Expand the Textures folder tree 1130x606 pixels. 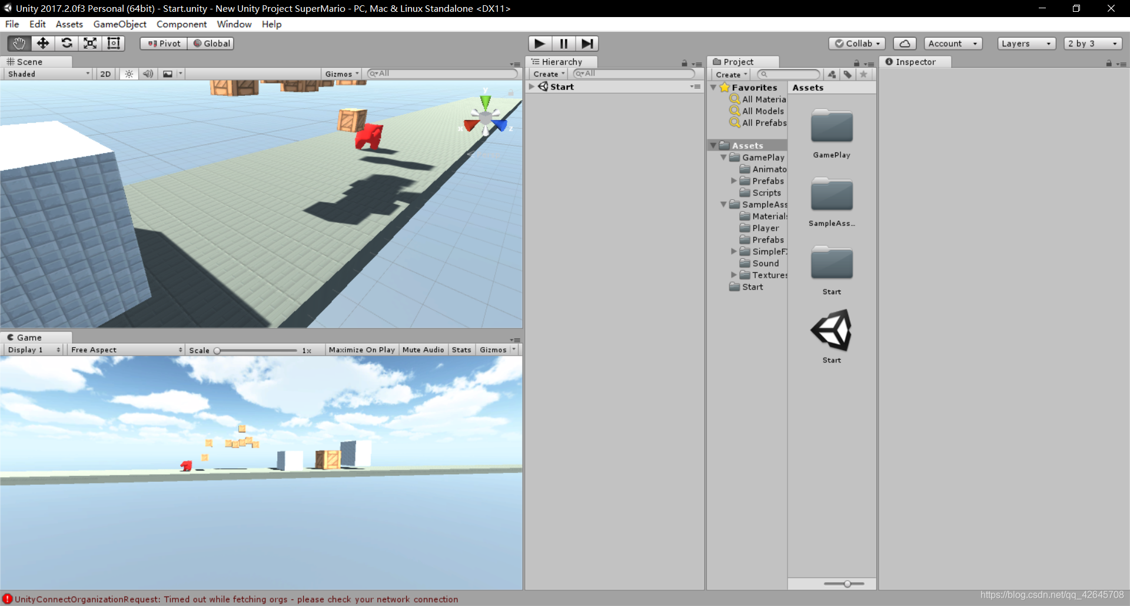pos(734,275)
